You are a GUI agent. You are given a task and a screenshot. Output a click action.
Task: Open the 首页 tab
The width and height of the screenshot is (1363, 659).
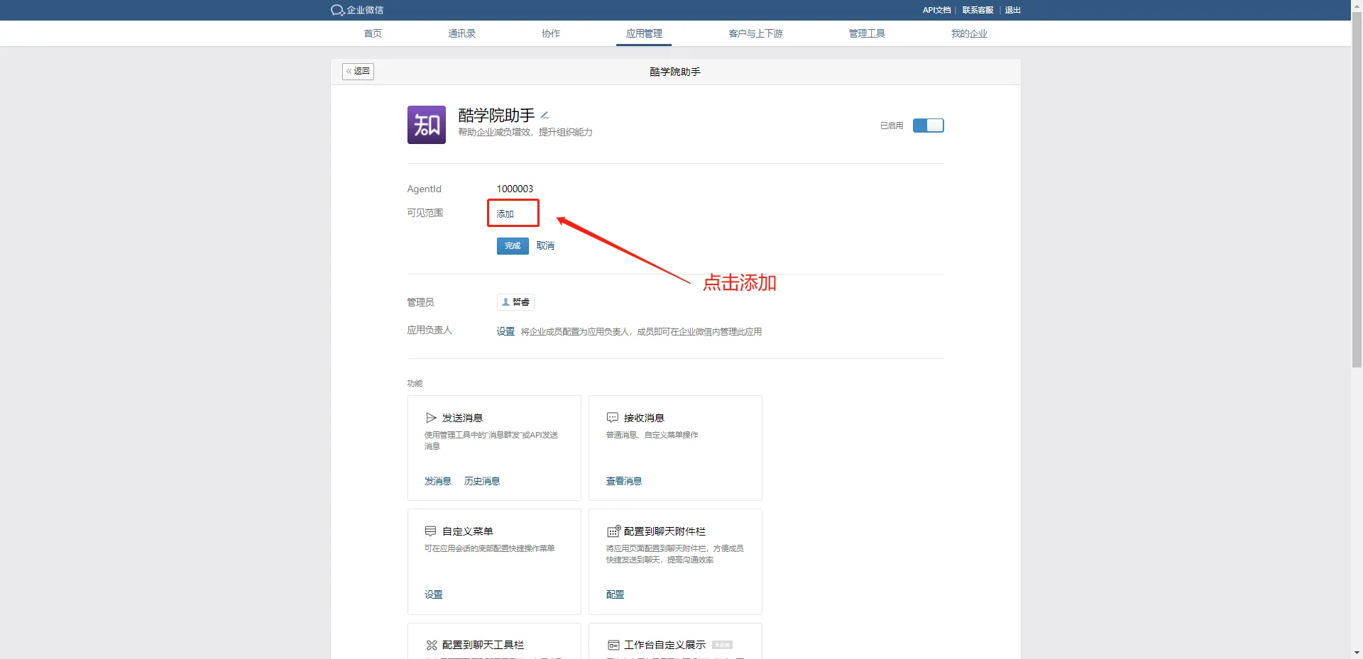click(x=373, y=33)
